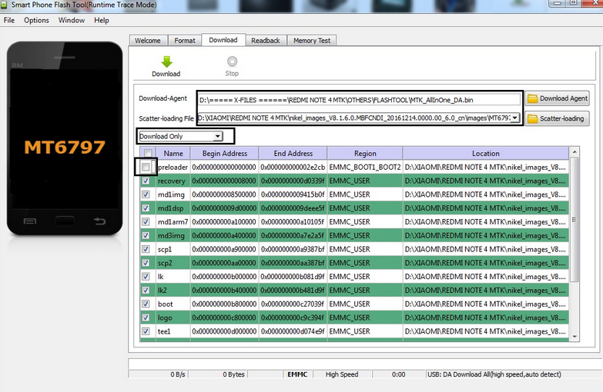The width and height of the screenshot is (603, 392).
Task: Open the Window menu
Action: click(72, 20)
